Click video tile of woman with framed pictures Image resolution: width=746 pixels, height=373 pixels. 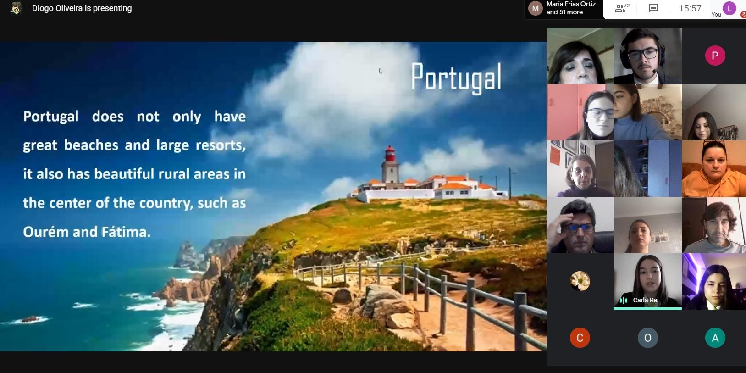point(580,169)
